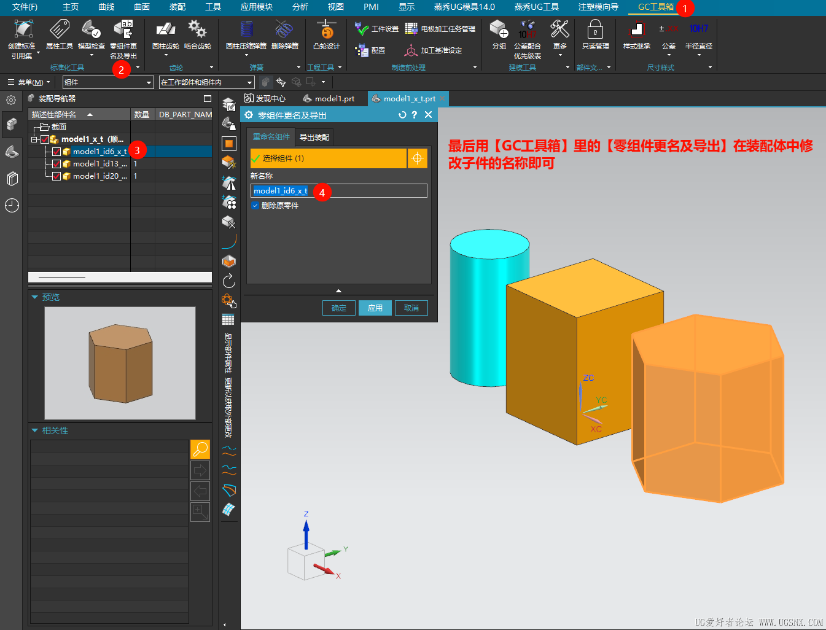Uncheck the model1_id13 component checkbox
The height and width of the screenshot is (630, 826).
pyautogui.click(x=56, y=164)
